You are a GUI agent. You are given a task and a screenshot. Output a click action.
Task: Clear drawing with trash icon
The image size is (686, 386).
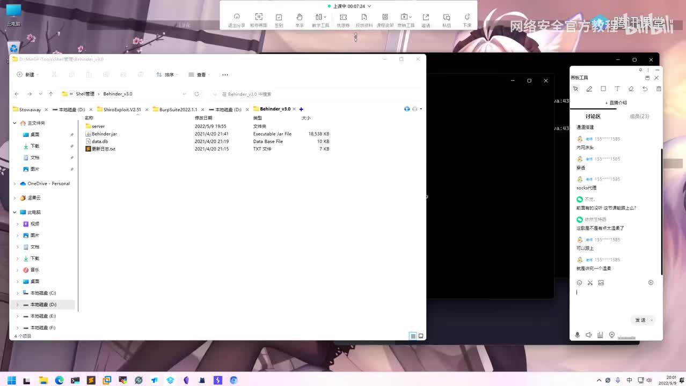tap(659, 89)
